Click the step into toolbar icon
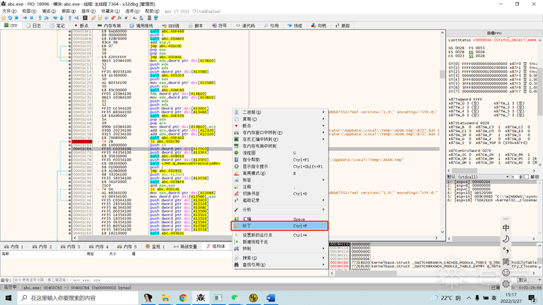543x305 pixels. [x=40, y=18]
